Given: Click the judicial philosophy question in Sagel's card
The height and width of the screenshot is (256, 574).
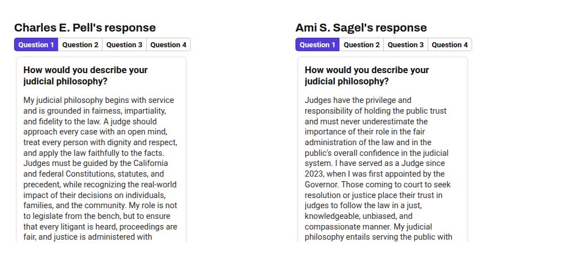Looking at the screenshot, I should 367,75.
